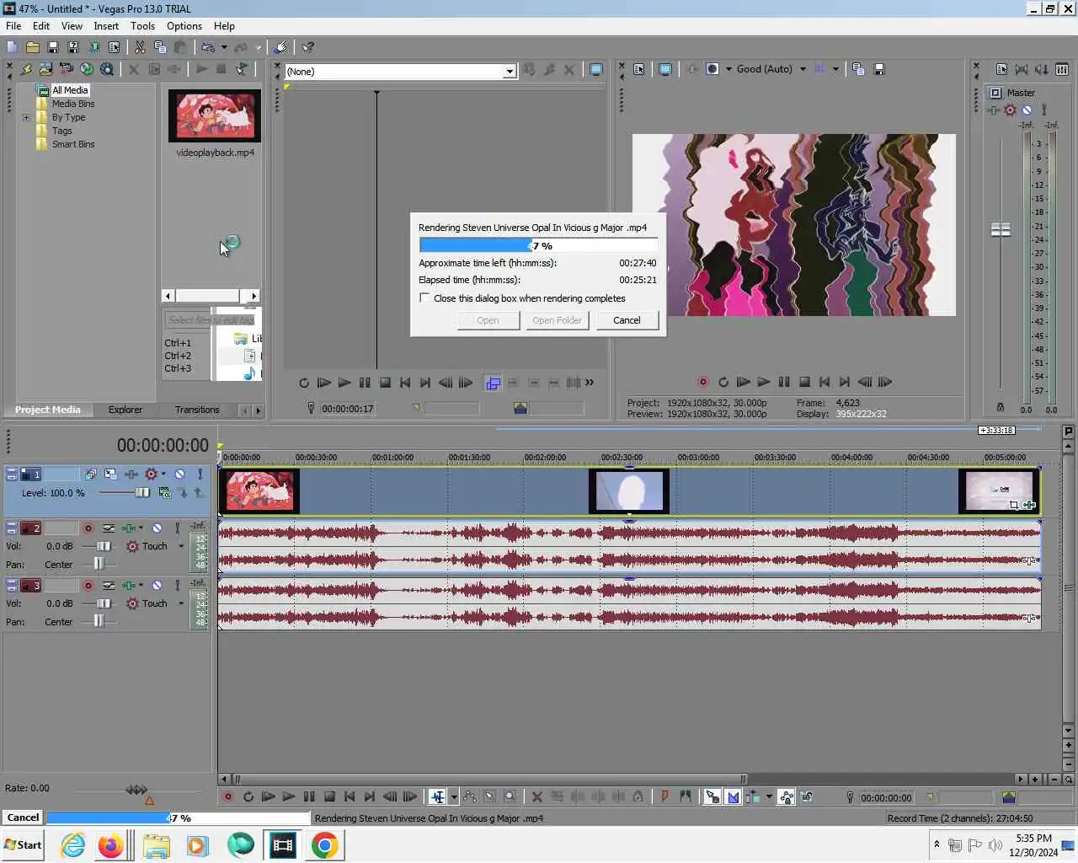1078x863 pixels.
Task: Click the Video Output FX icon in preview
Action: (692, 69)
